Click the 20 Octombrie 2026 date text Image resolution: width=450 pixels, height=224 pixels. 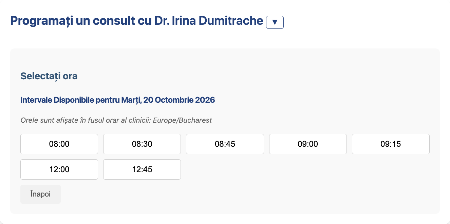tap(180, 100)
